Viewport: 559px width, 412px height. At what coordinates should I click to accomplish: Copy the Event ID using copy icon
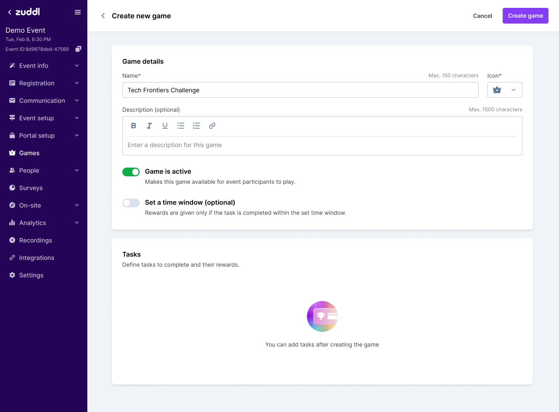[78, 49]
